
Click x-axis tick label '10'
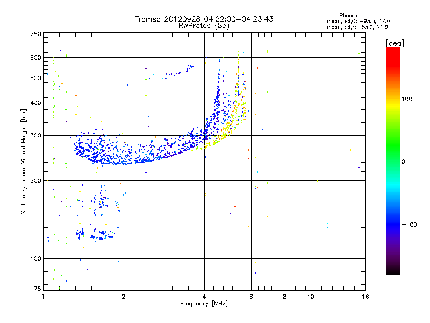311,297
